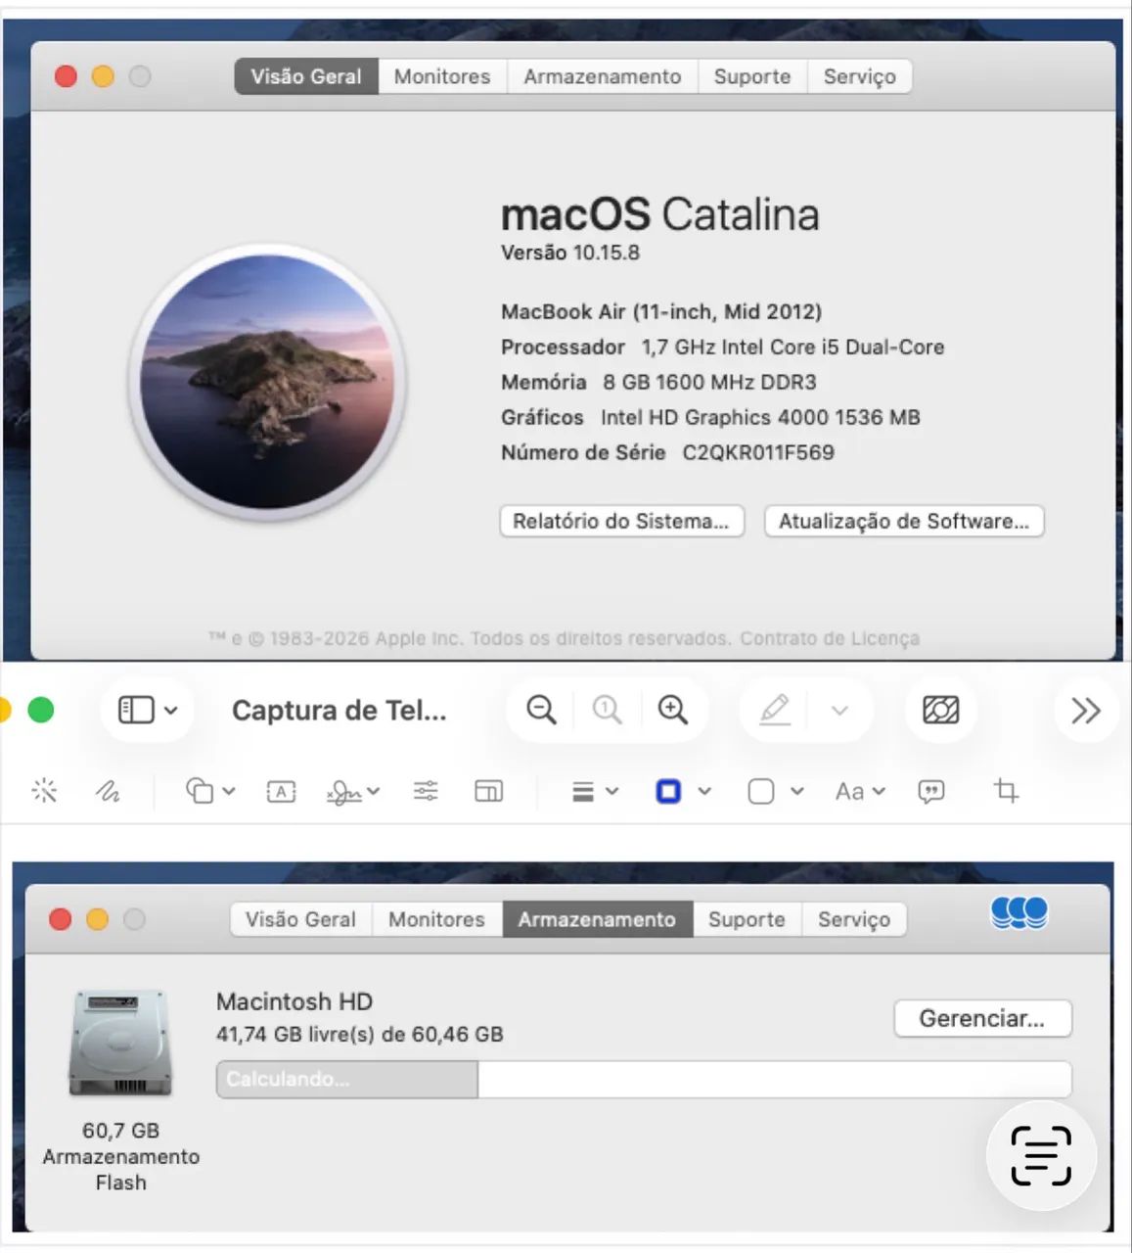This screenshot has height=1253, width=1132.
Task: Toggle the Markup pen toolbar icon
Action: tap(774, 710)
